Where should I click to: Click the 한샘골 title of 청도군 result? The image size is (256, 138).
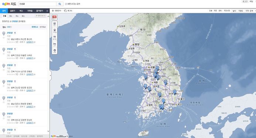tap(10, 114)
